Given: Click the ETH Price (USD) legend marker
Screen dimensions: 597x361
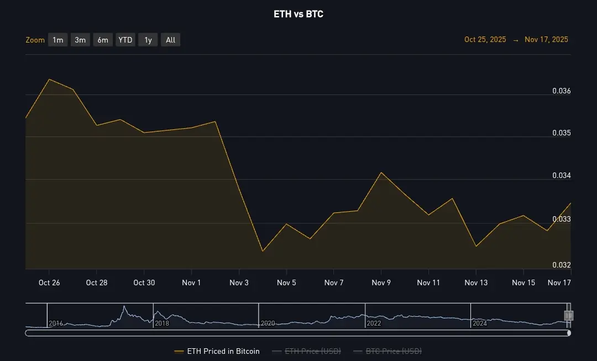Looking at the screenshot, I should point(276,351).
